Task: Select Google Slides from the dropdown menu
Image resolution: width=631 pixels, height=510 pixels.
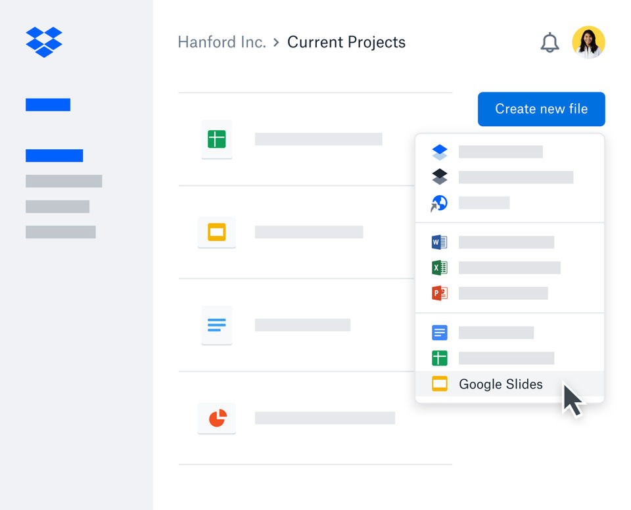Action: tap(500, 384)
